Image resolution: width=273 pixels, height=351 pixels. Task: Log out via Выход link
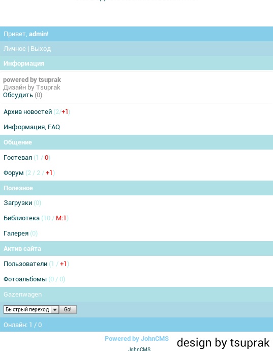point(41,48)
